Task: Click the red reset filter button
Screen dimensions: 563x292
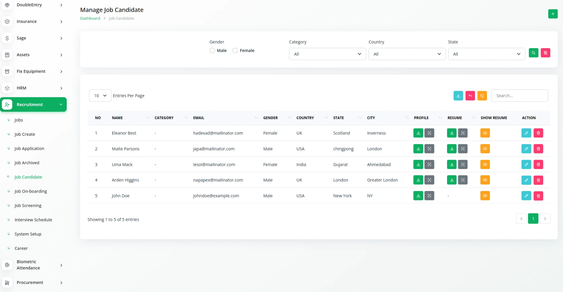Action: [x=545, y=53]
